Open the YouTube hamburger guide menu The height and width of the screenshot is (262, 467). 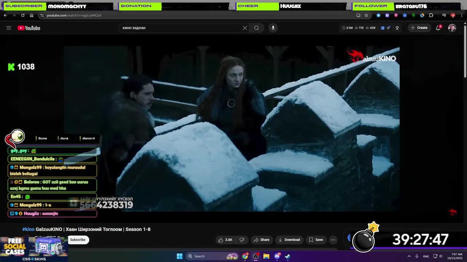(x=9, y=28)
